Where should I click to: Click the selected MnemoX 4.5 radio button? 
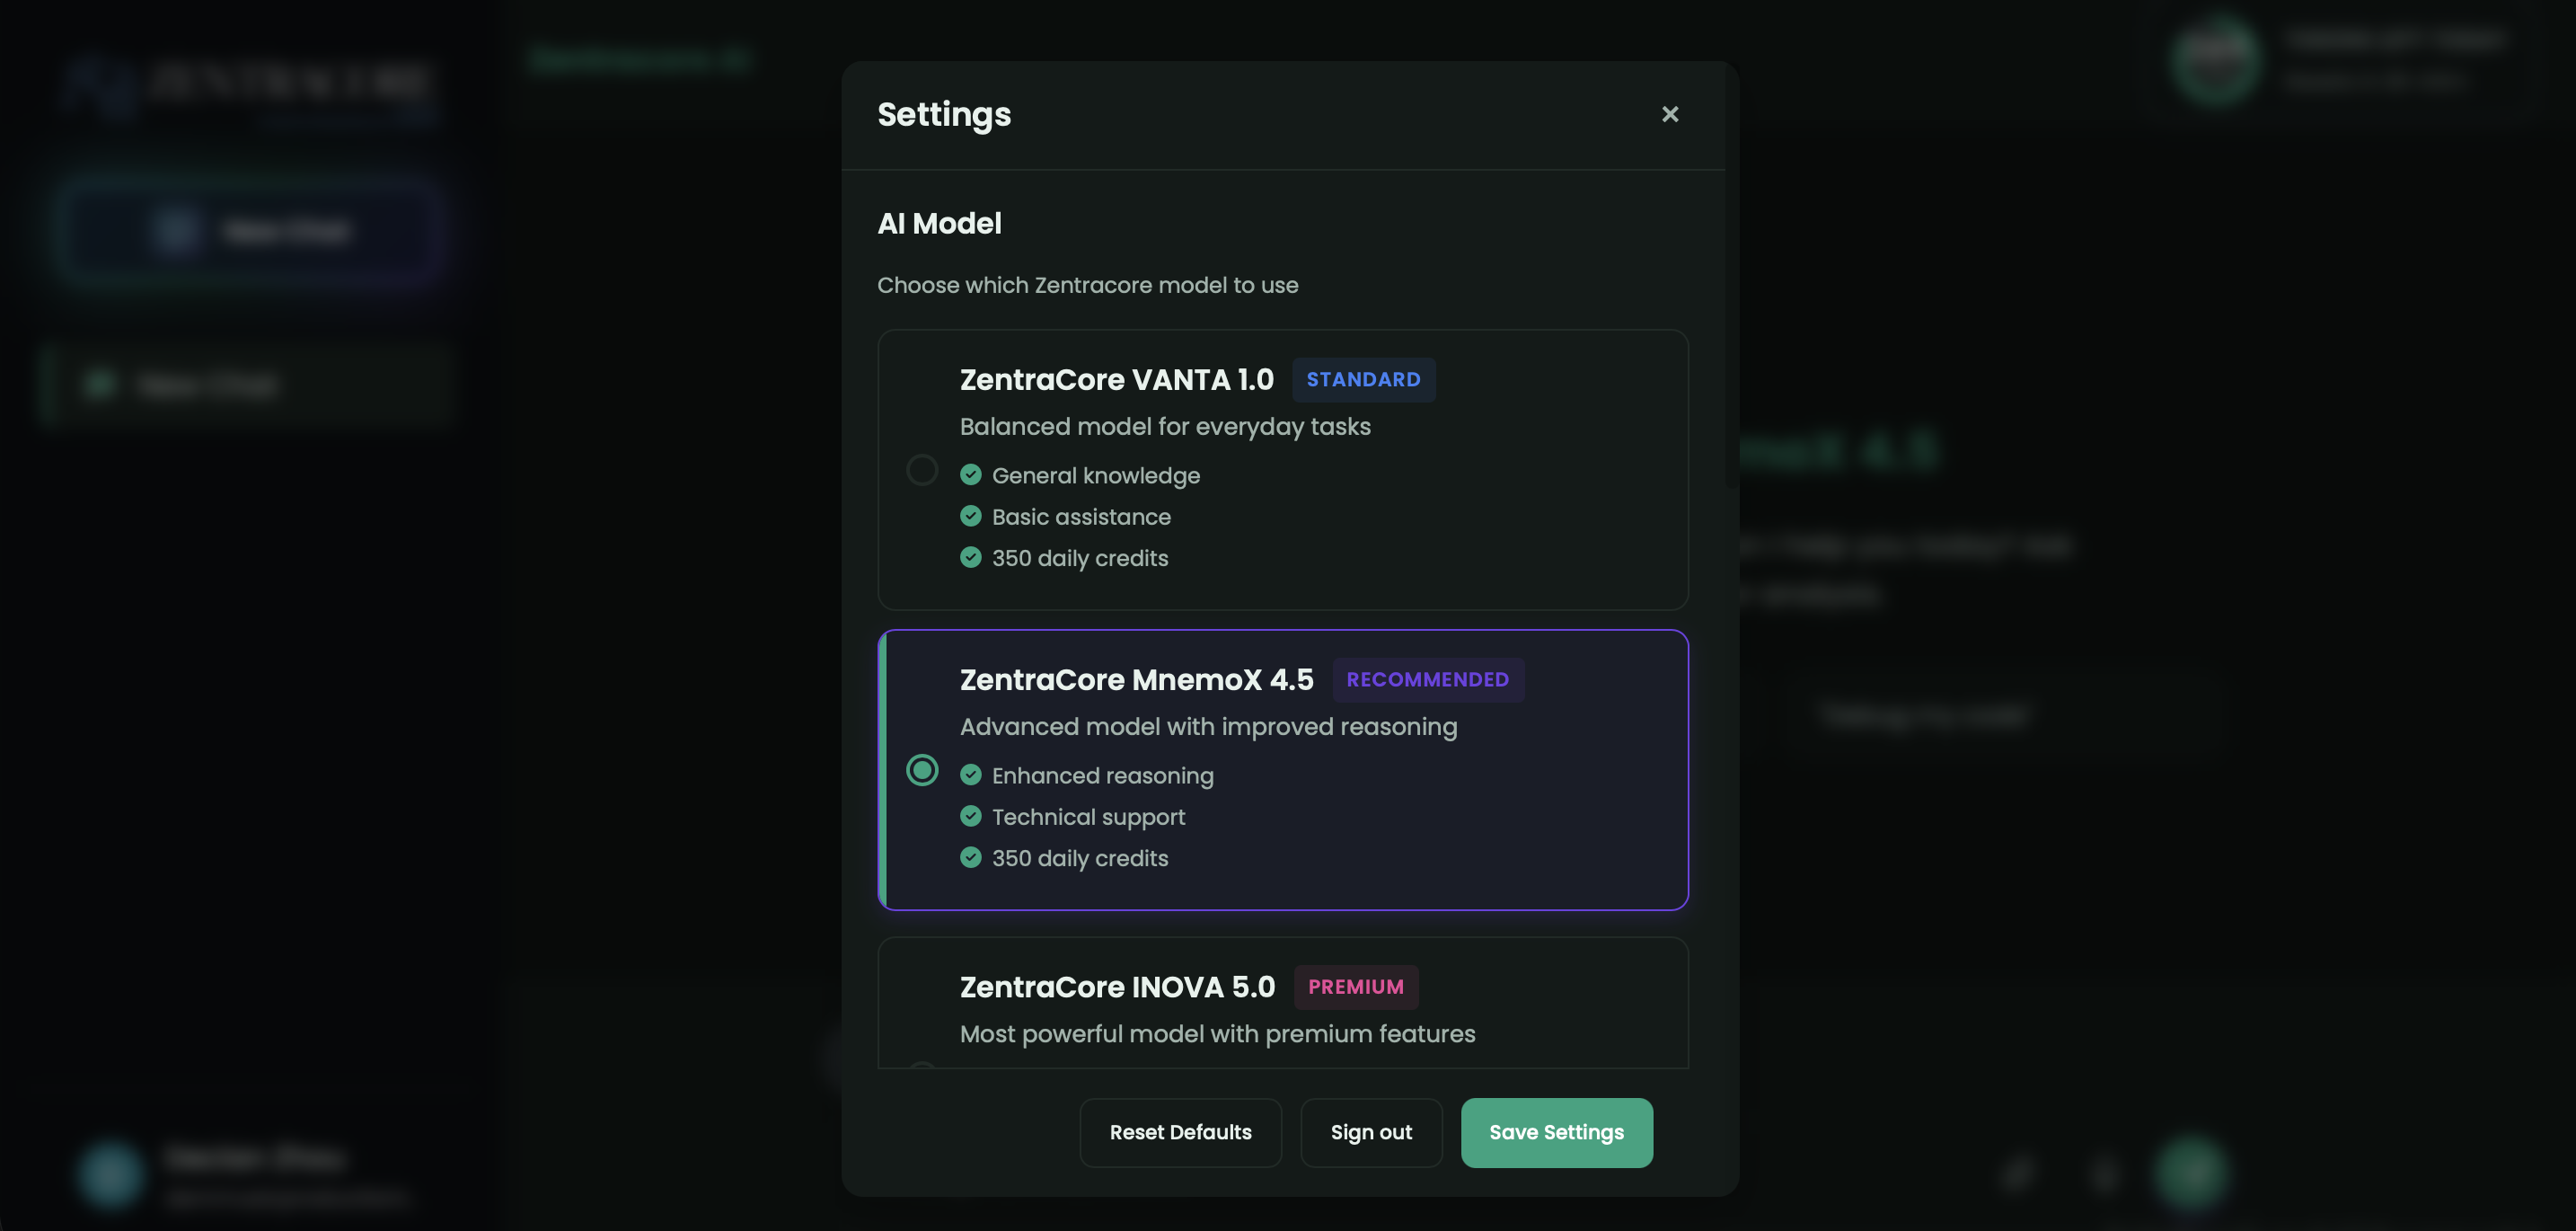click(x=922, y=770)
